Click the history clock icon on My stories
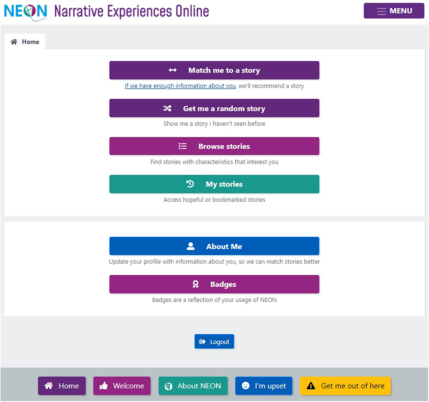Viewport: 429px width, 402px height. [x=190, y=184]
